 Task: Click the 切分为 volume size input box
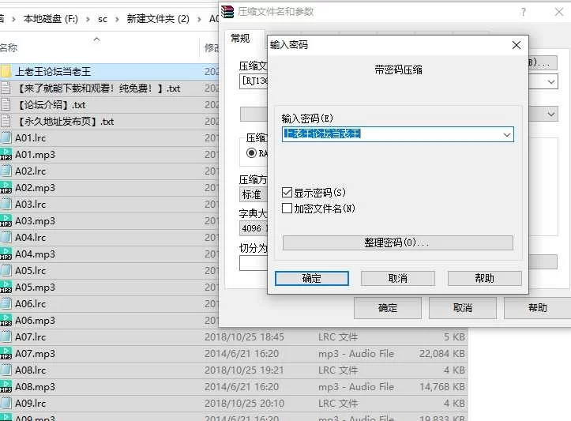tap(254, 263)
